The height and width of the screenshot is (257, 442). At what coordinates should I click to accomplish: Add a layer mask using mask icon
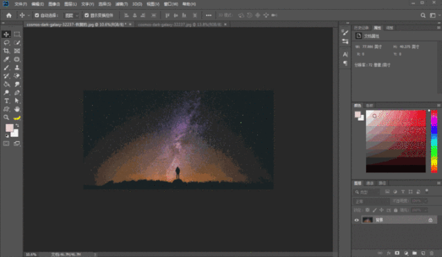point(397,253)
